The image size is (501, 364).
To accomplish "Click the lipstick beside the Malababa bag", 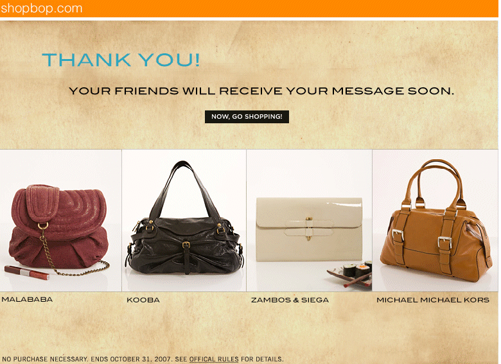I will pyautogui.click(x=27, y=272).
